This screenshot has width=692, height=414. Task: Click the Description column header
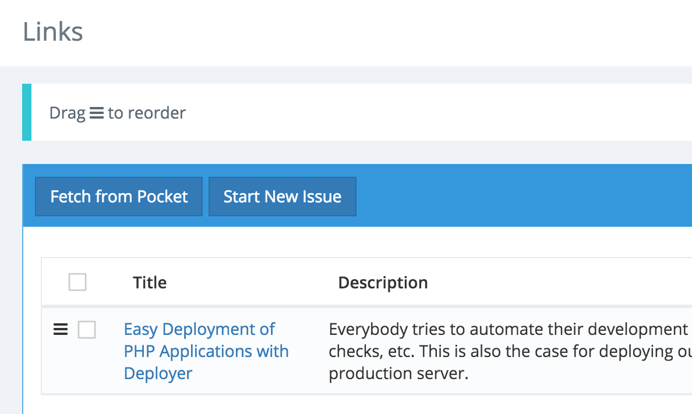[383, 283]
